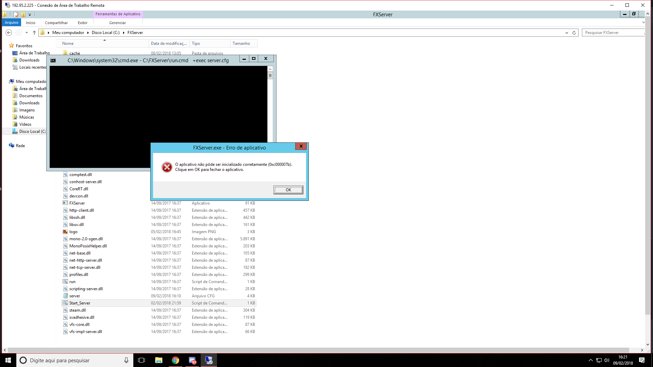Screen dimensions: 653x367
Task: Show hidden system tray icons
Action: point(591,360)
